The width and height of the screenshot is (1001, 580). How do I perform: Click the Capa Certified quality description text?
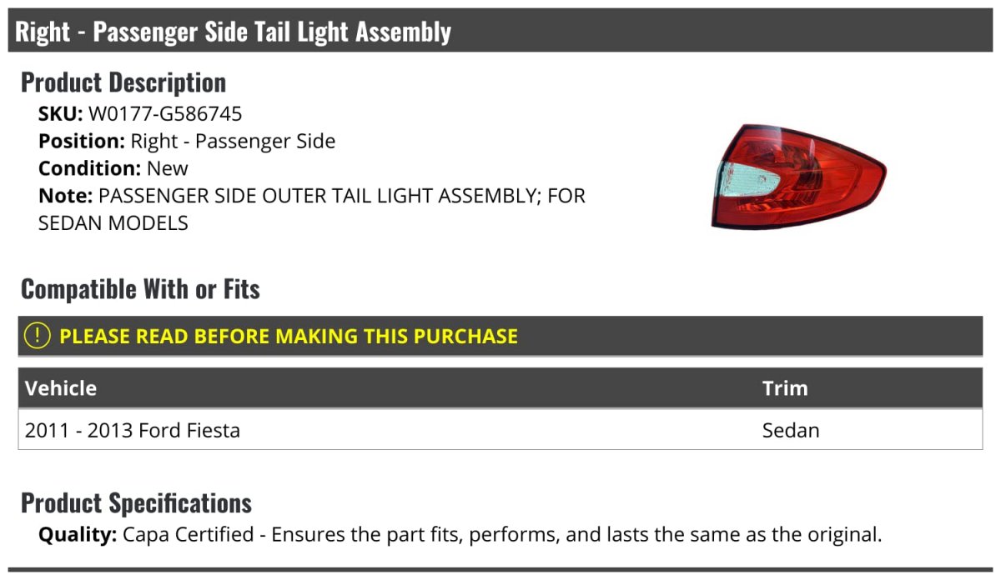[501, 534]
